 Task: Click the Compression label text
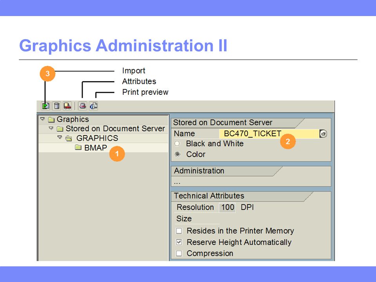(210, 253)
